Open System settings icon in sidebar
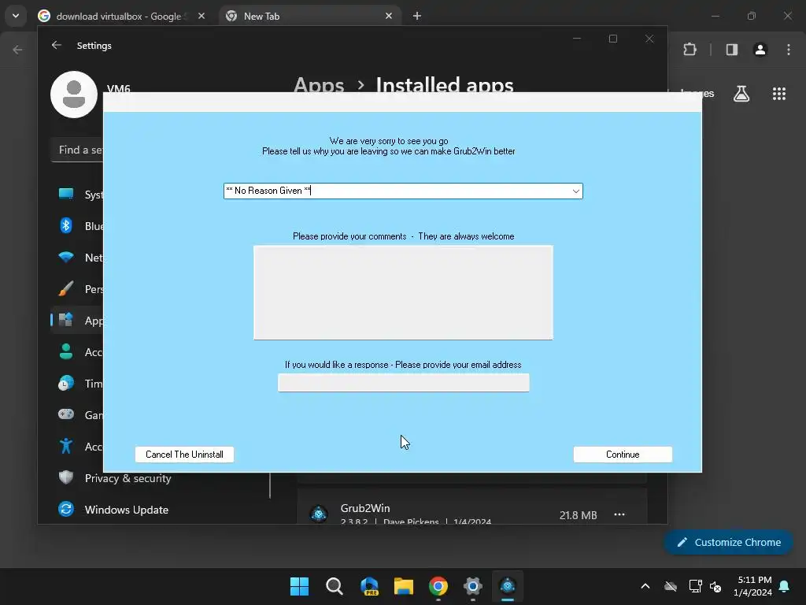This screenshot has width=806, height=605. click(66, 194)
